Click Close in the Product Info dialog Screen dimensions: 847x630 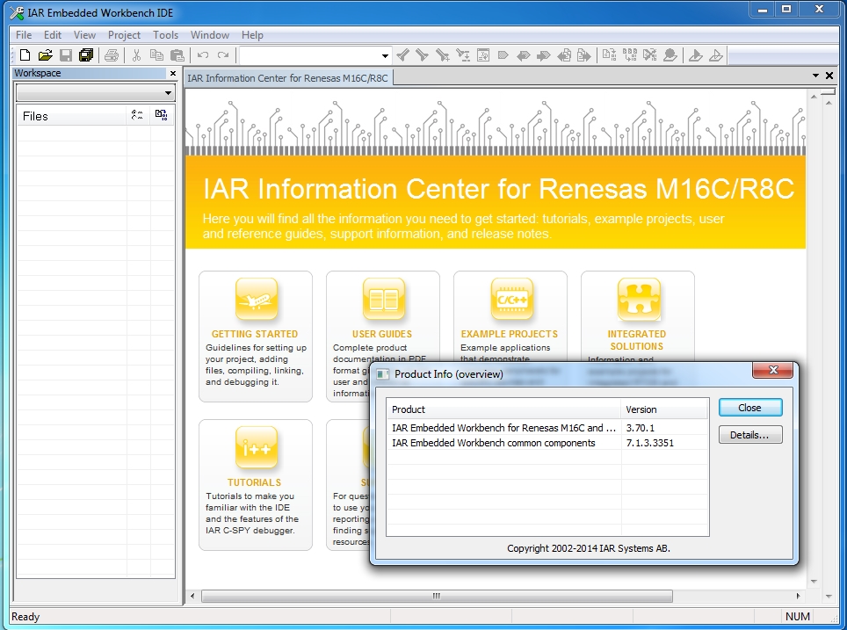pyautogui.click(x=749, y=408)
